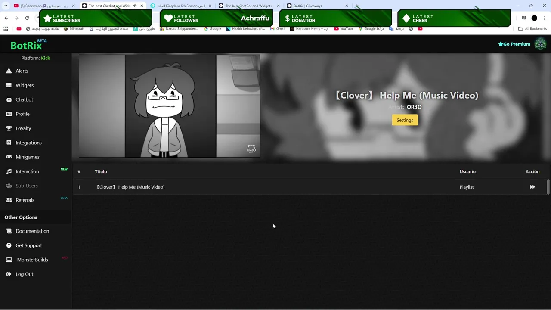The image size is (551, 310).
Task: Click the Usuario column header
Action: (x=467, y=171)
